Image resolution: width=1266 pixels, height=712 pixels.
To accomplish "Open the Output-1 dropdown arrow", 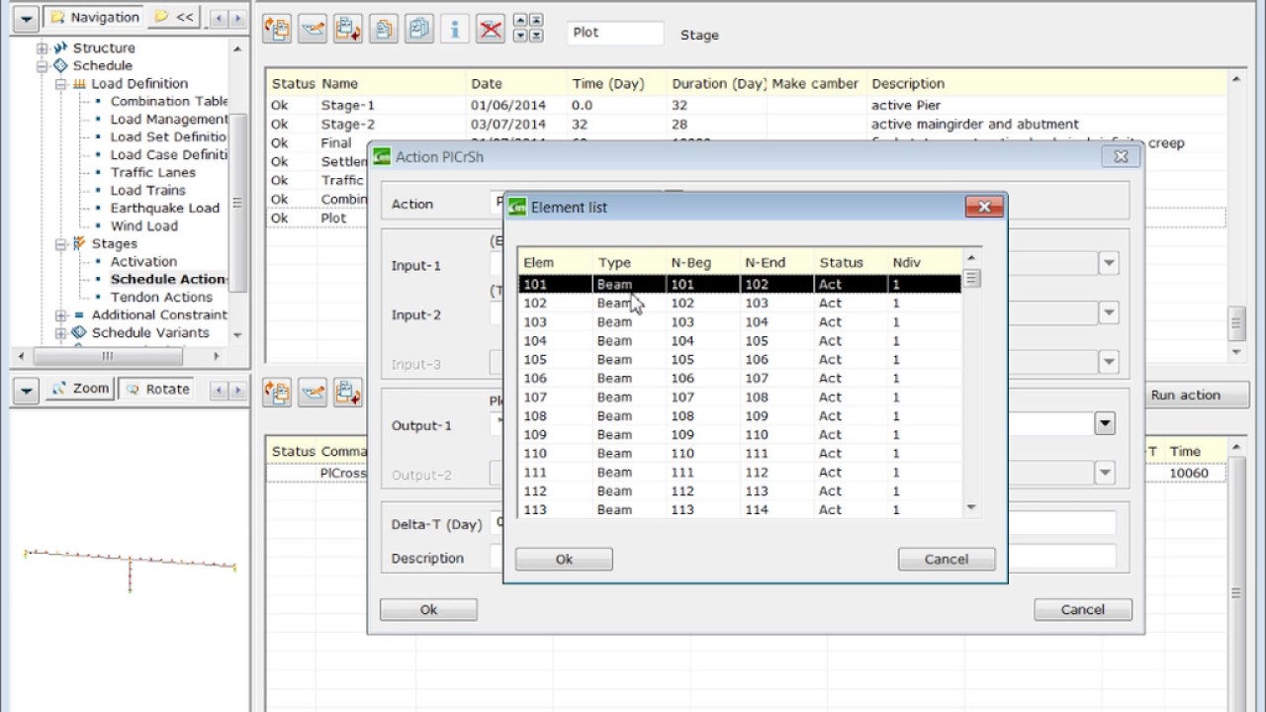I will [1105, 423].
